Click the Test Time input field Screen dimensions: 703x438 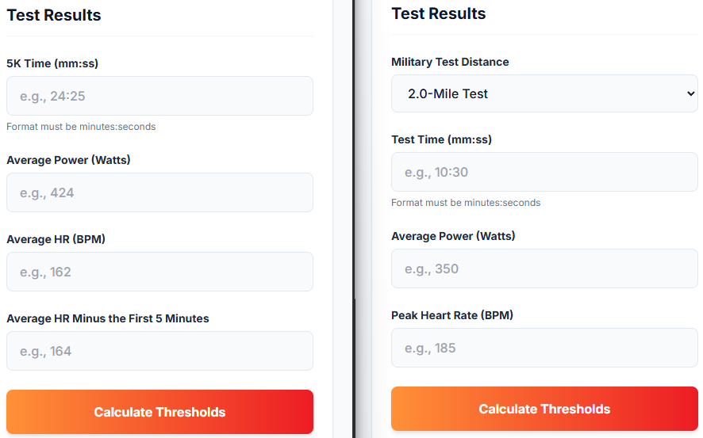pyautogui.click(x=544, y=172)
